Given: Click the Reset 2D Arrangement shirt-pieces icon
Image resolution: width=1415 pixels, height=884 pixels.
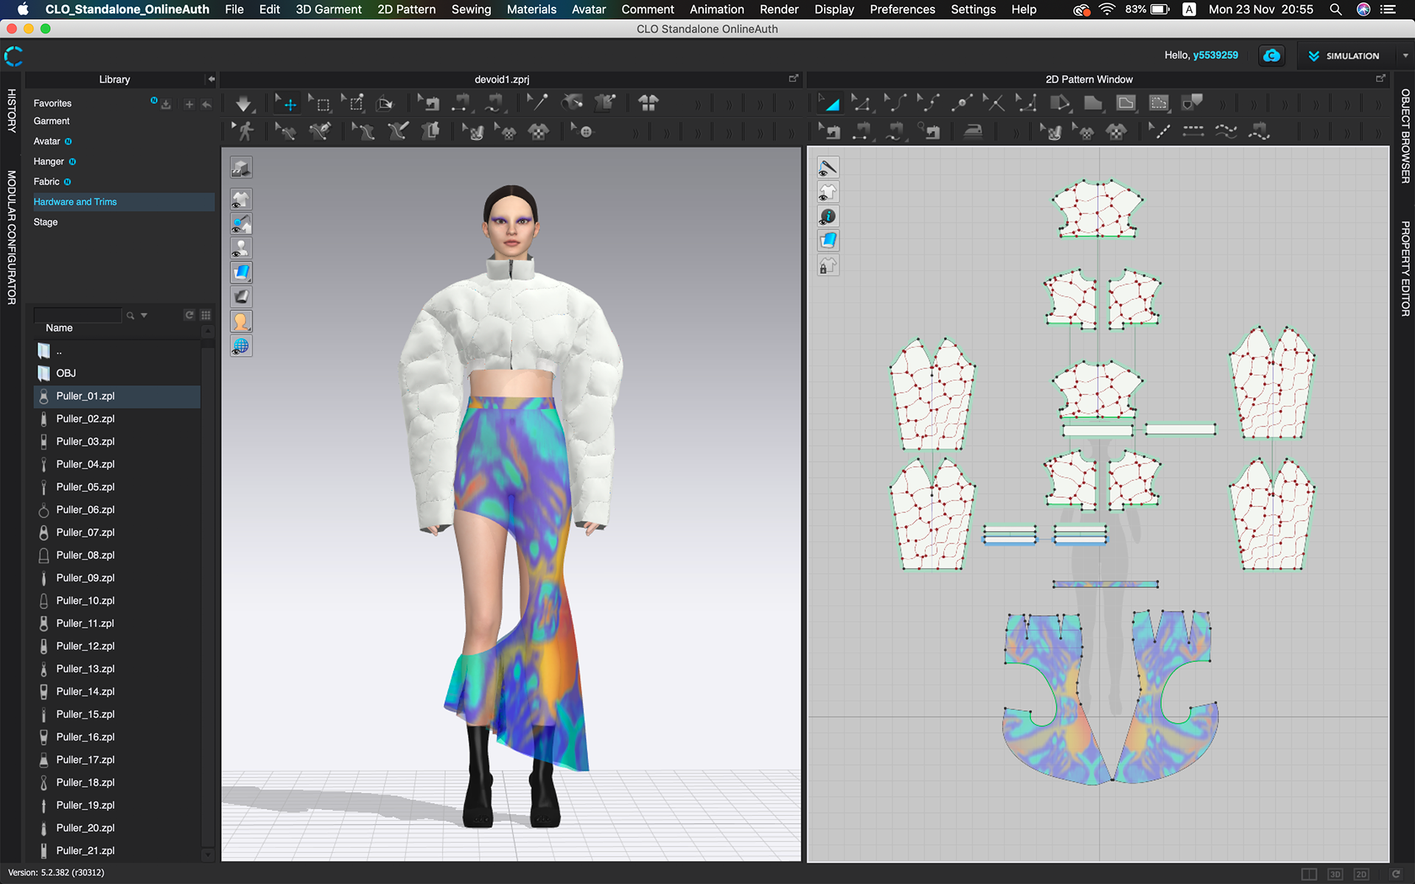Looking at the screenshot, I should (648, 104).
